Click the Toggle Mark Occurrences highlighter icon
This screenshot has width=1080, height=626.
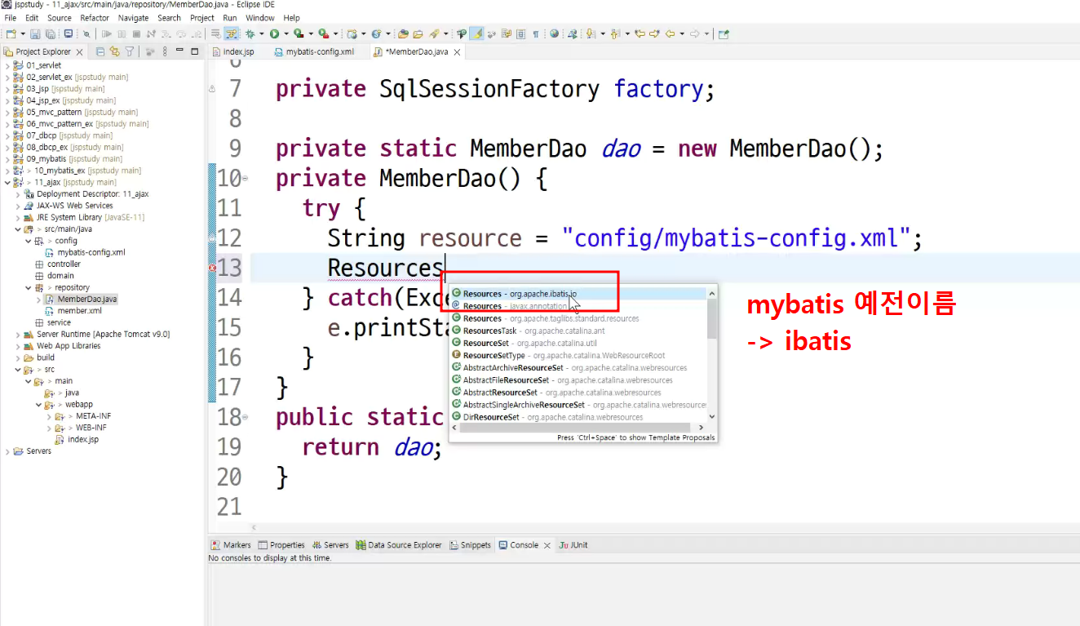(x=477, y=33)
